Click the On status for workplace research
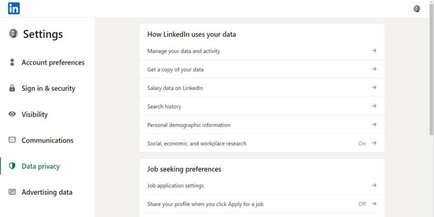The width and height of the screenshot is (434, 217). [362, 143]
